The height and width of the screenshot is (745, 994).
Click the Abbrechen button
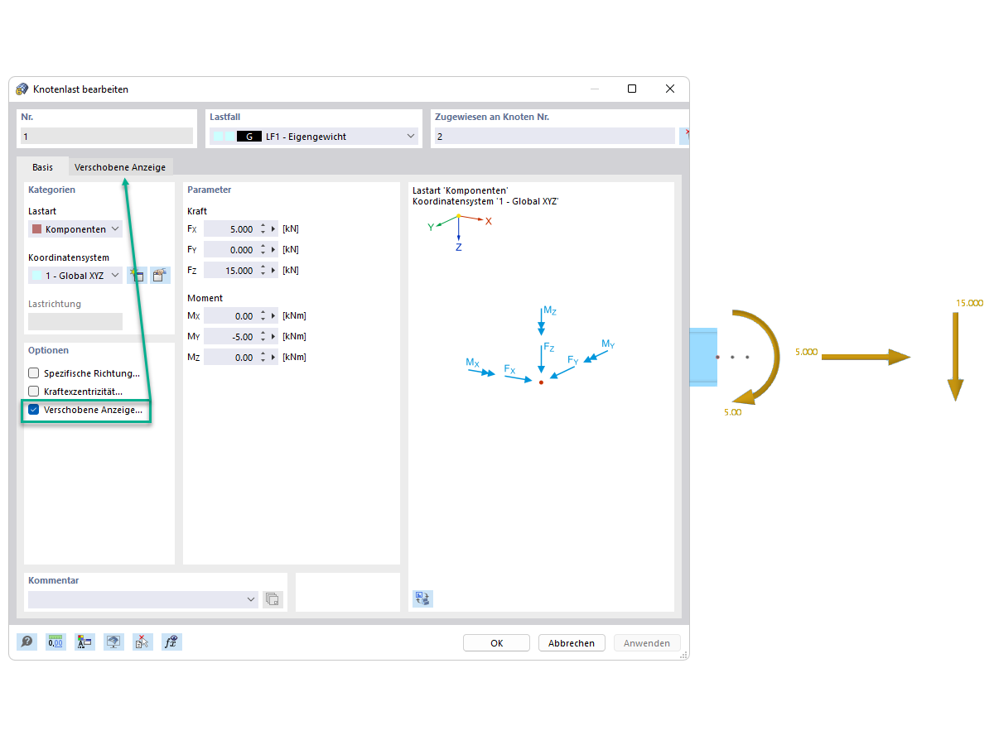[x=572, y=643]
